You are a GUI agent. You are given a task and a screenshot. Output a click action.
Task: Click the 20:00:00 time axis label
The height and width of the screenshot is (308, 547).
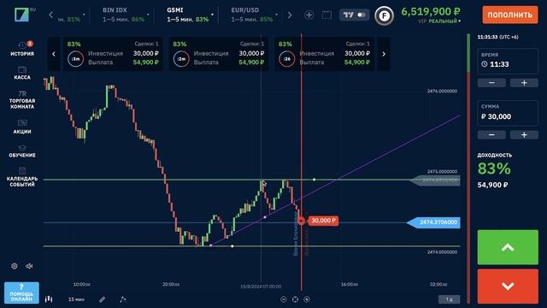[x=171, y=285]
